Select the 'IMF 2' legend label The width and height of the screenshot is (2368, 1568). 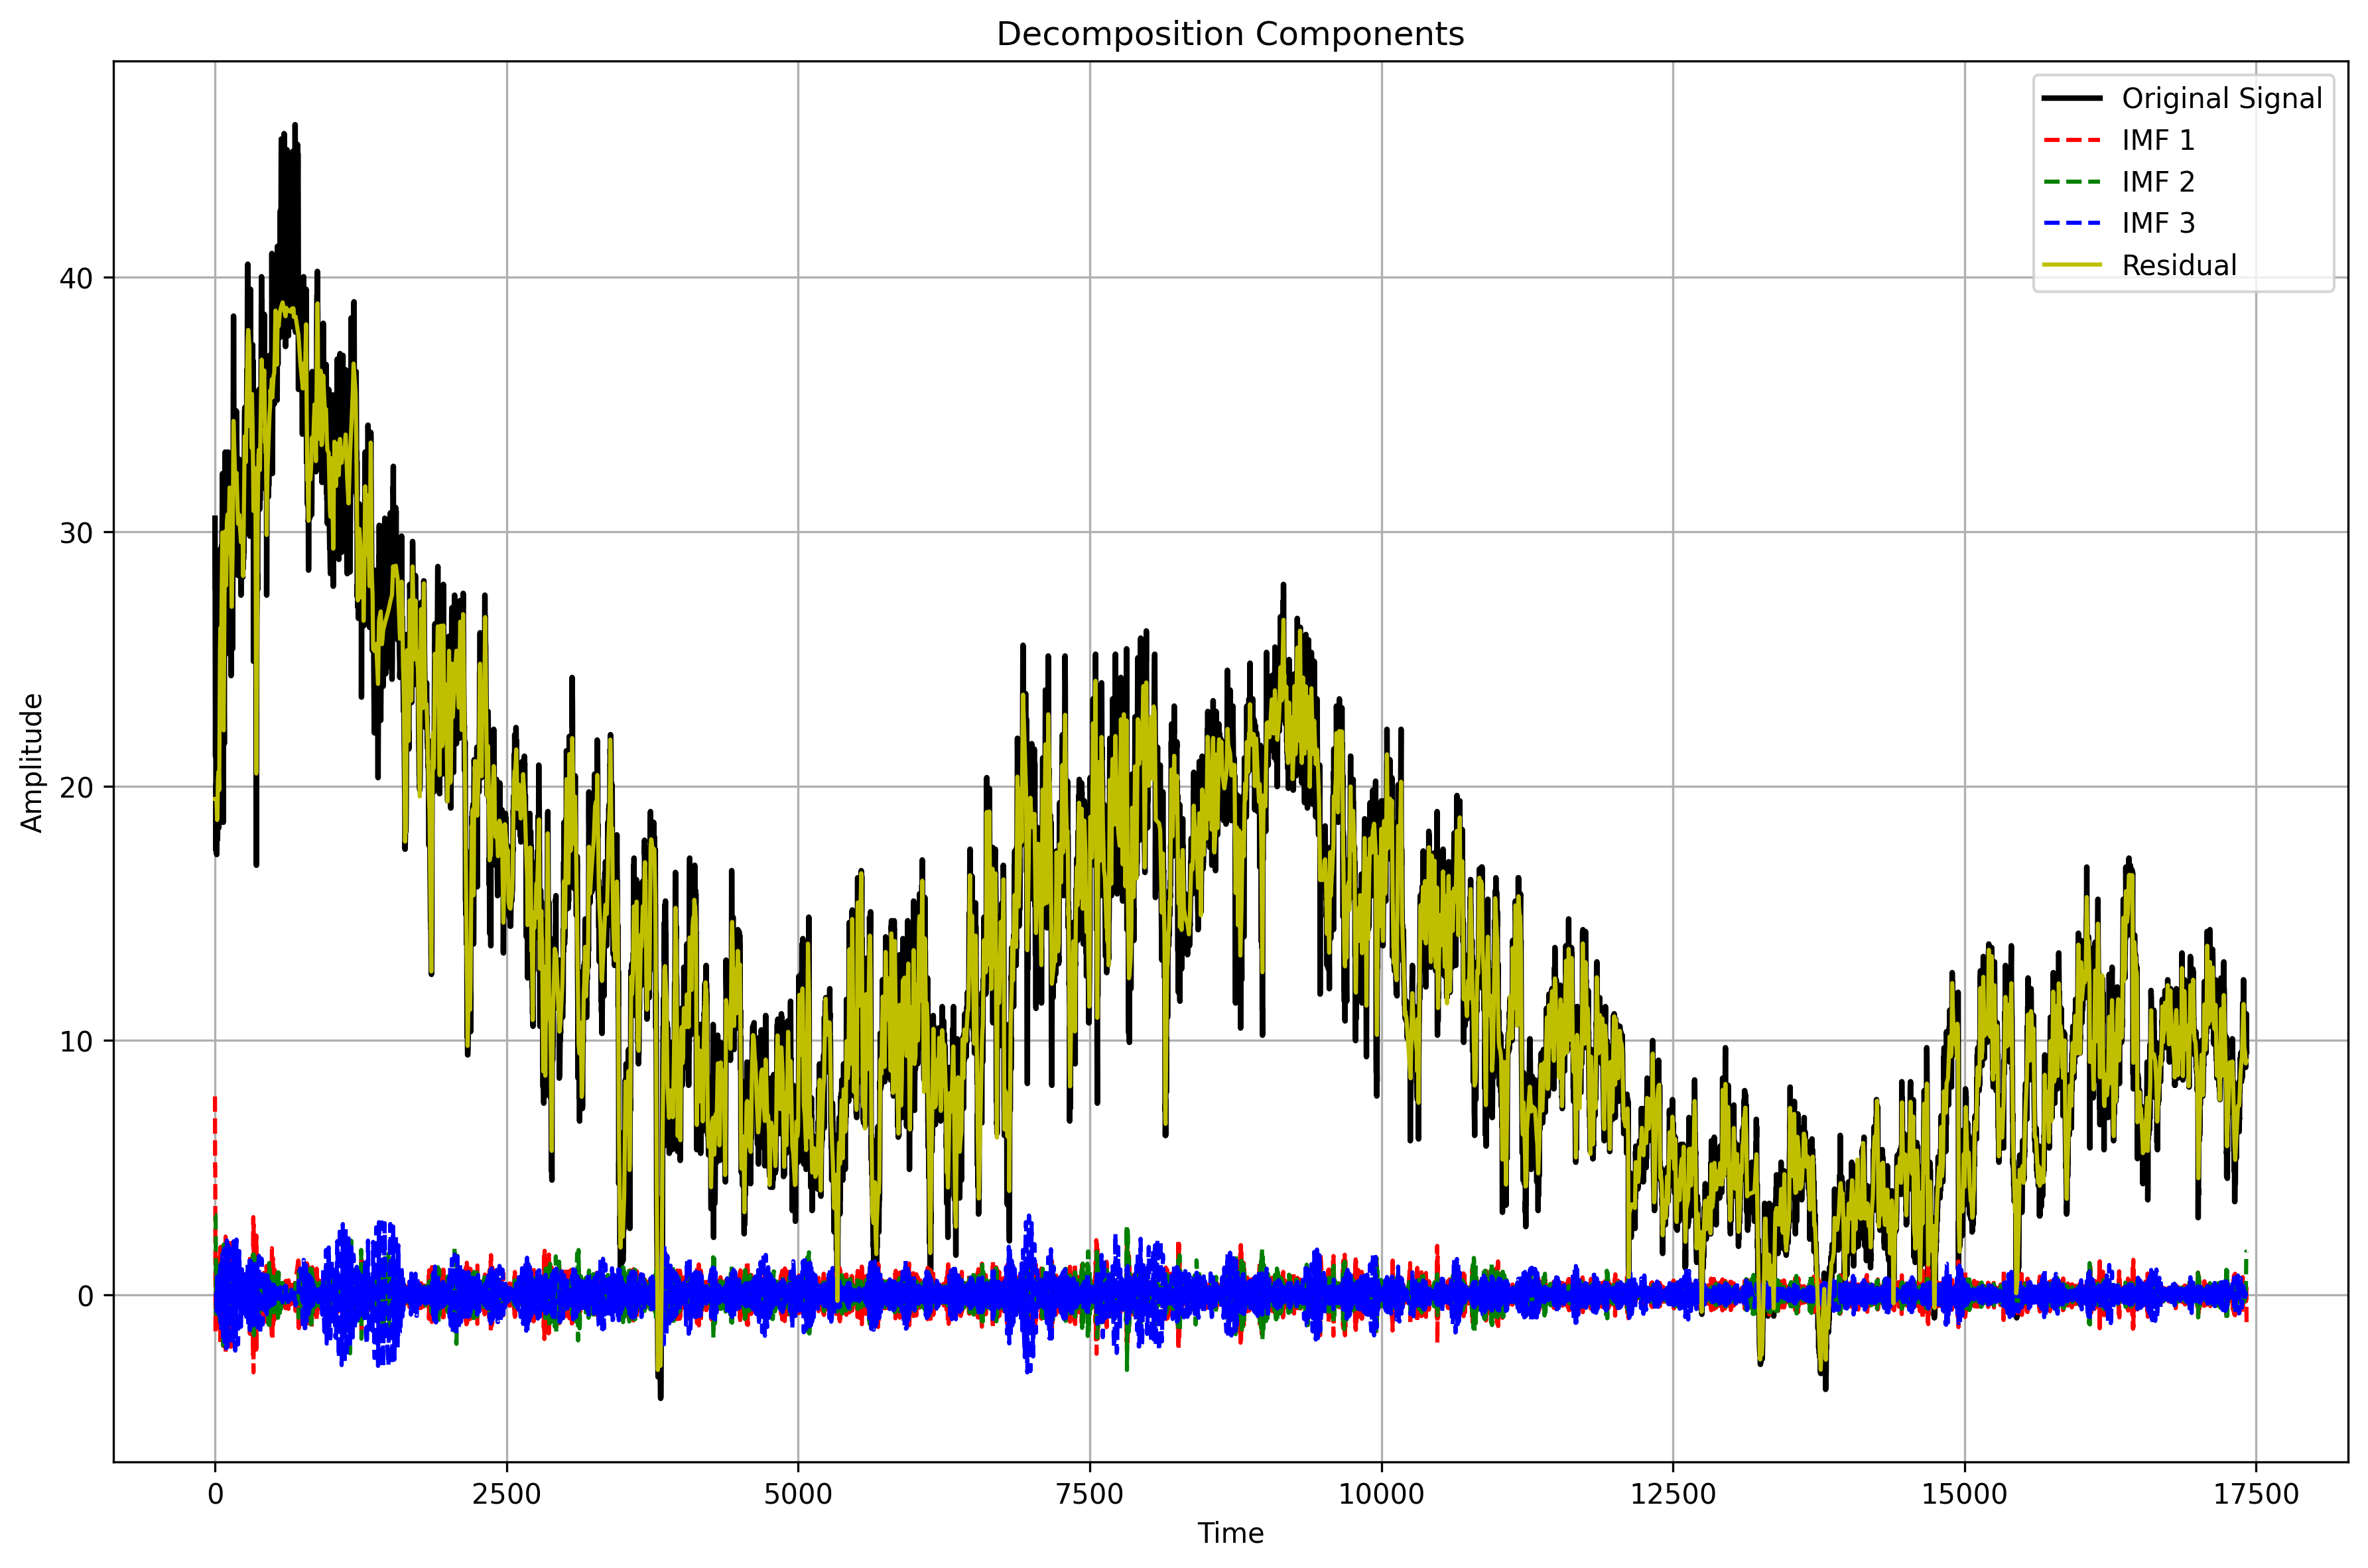2158,182
